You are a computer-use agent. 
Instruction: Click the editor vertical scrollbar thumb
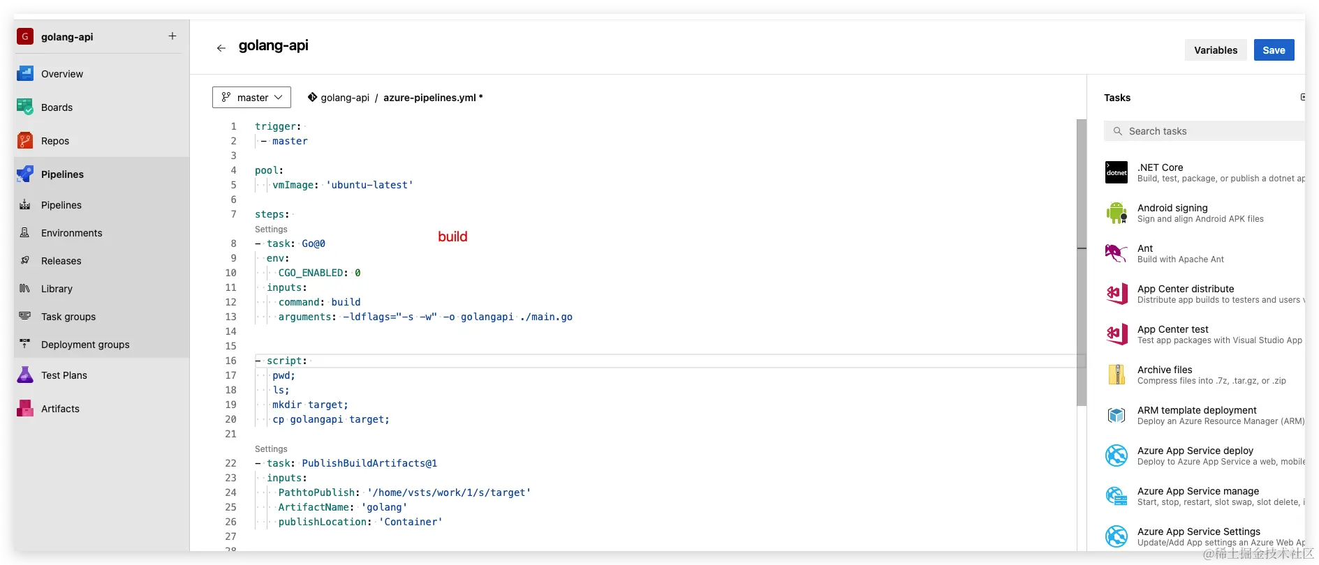point(1082,263)
